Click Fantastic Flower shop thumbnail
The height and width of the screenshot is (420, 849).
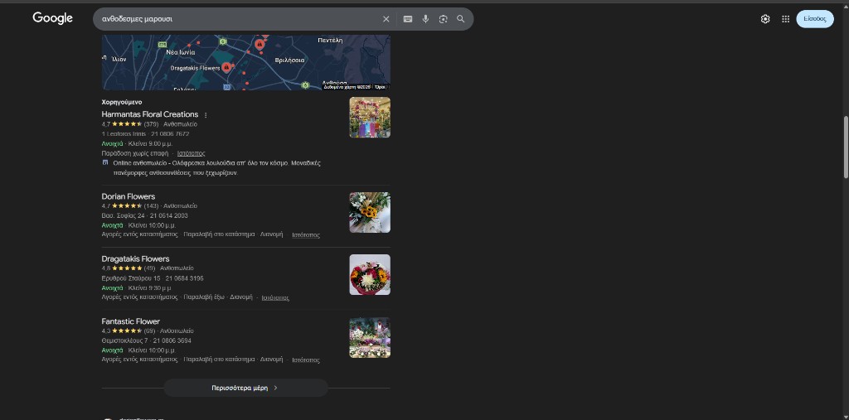click(x=370, y=337)
